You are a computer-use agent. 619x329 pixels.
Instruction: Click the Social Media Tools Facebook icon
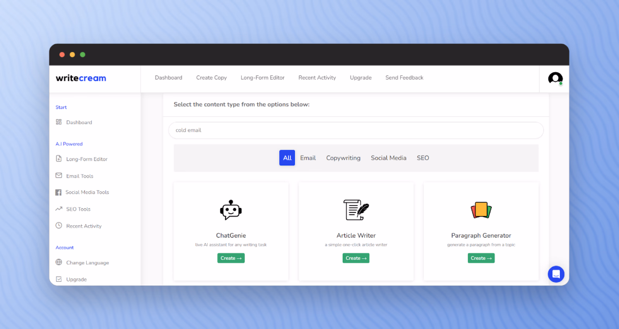click(58, 192)
